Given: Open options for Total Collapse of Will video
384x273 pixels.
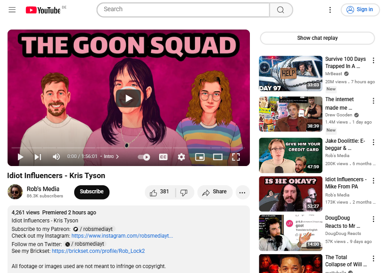Looking at the screenshot, I should tap(373, 258).
